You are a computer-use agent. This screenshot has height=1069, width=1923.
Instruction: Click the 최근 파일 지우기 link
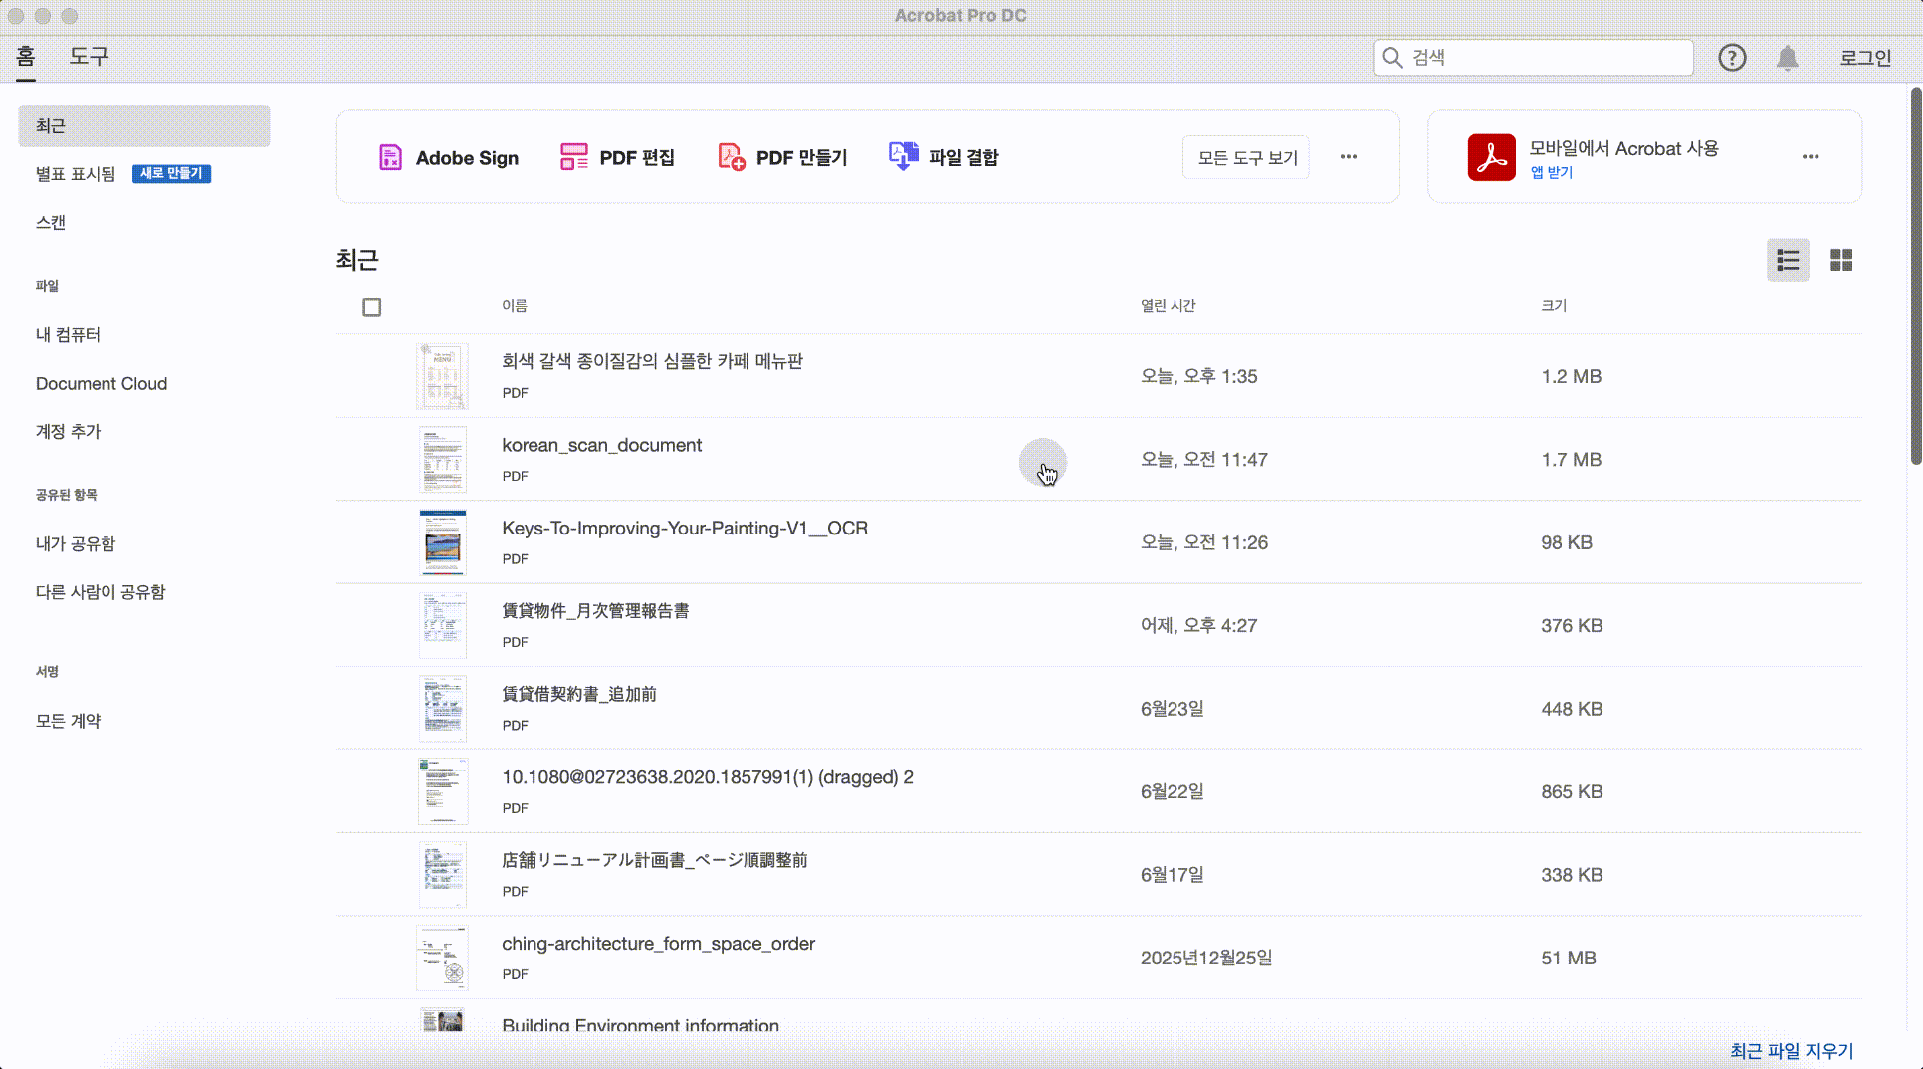(x=1792, y=1051)
